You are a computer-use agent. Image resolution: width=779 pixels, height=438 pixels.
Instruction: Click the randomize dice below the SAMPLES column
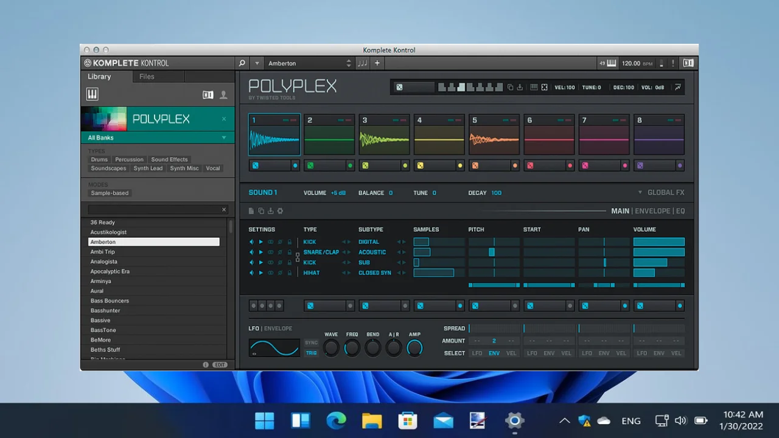click(x=420, y=306)
